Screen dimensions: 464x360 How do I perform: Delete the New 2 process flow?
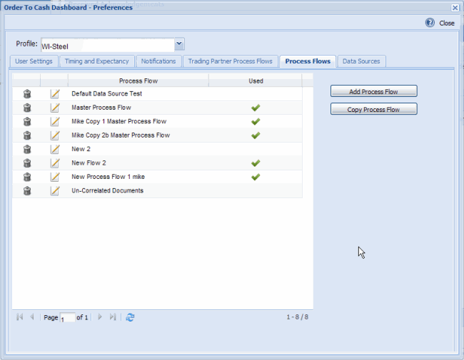(x=27, y=150)
